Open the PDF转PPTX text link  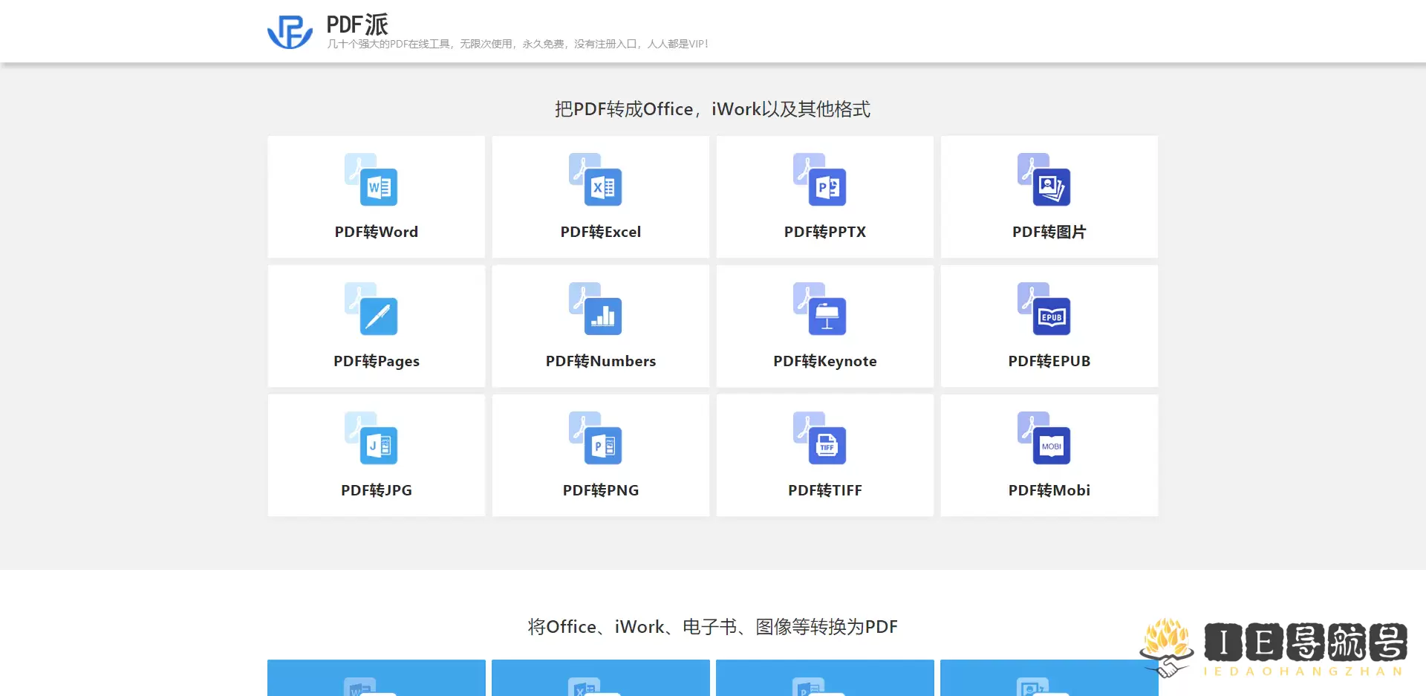click(x=825, y=232)
